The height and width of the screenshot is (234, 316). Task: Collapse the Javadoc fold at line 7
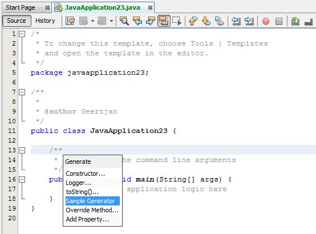22,92
